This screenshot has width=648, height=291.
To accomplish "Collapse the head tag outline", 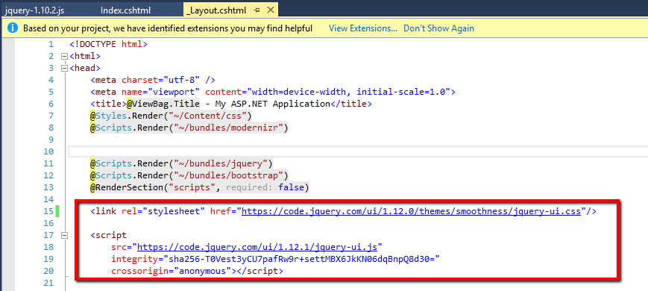I will coord(63,68).
